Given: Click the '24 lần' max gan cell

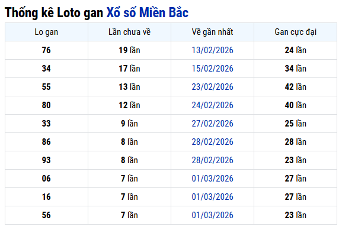Looking at the screenshot, I should point(296,50).
